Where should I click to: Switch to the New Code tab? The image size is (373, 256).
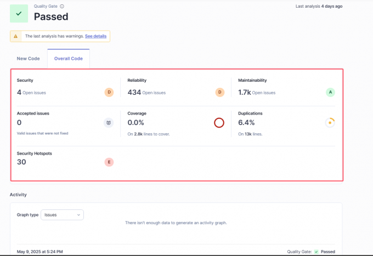[29, 59]
